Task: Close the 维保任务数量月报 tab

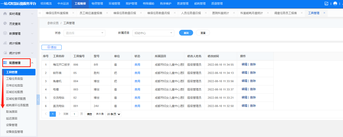Action: 175,13
